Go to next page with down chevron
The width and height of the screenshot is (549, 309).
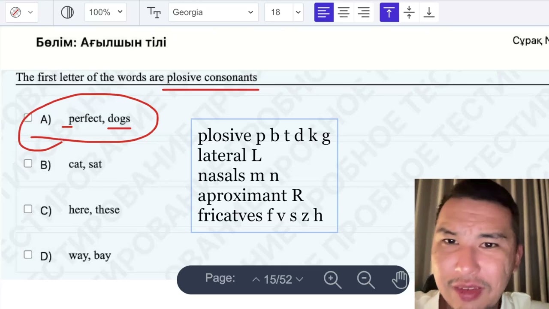[x=299, y=279]
